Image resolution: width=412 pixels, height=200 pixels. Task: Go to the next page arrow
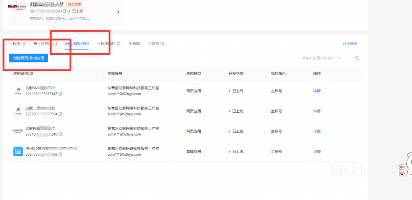point(357,170)
